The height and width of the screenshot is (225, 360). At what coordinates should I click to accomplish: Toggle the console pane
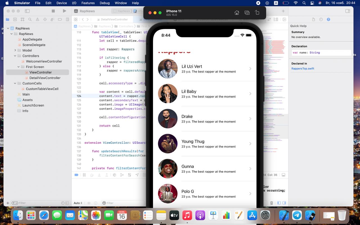coord(284,203)
